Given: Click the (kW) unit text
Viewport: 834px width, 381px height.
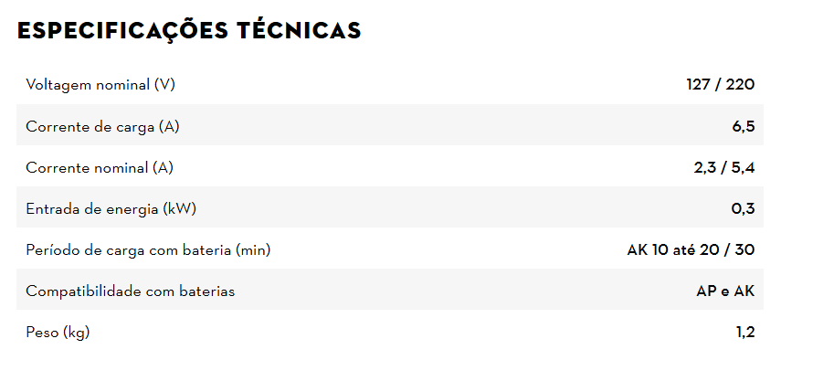Looking at the screenshot, I should point(180,209).
